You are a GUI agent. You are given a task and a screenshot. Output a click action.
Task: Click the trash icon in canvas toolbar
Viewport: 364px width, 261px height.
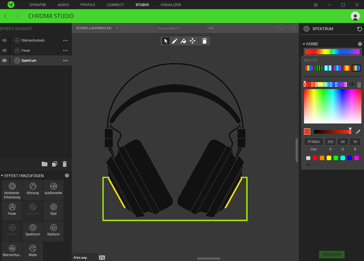click(x=204, y=41)
